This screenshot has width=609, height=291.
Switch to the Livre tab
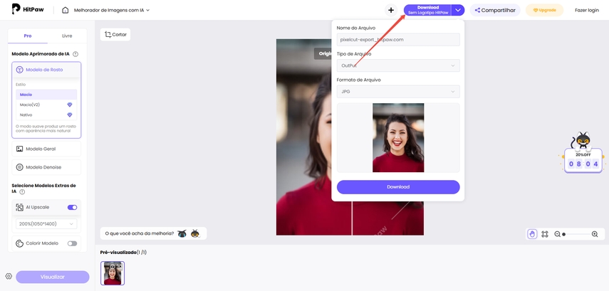(x=67, y=36)
